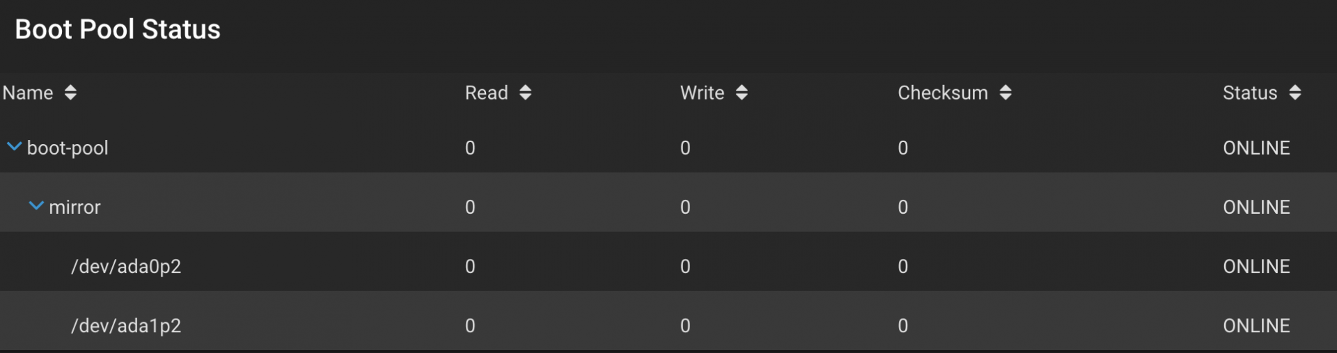Click ONLINE status of boot-pool row
The height and width of the screenshot is (353, 1337).
[1256, 148]
